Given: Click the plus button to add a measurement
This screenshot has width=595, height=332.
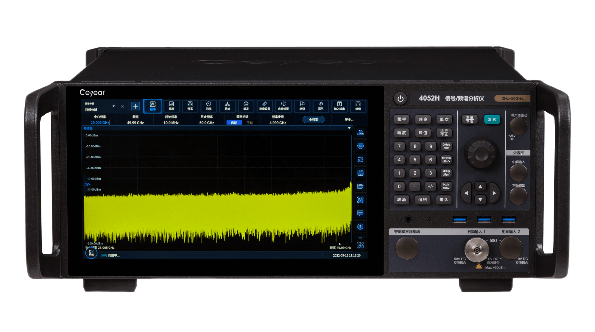Looking at the screenshot, I should (x=135, y=106).
